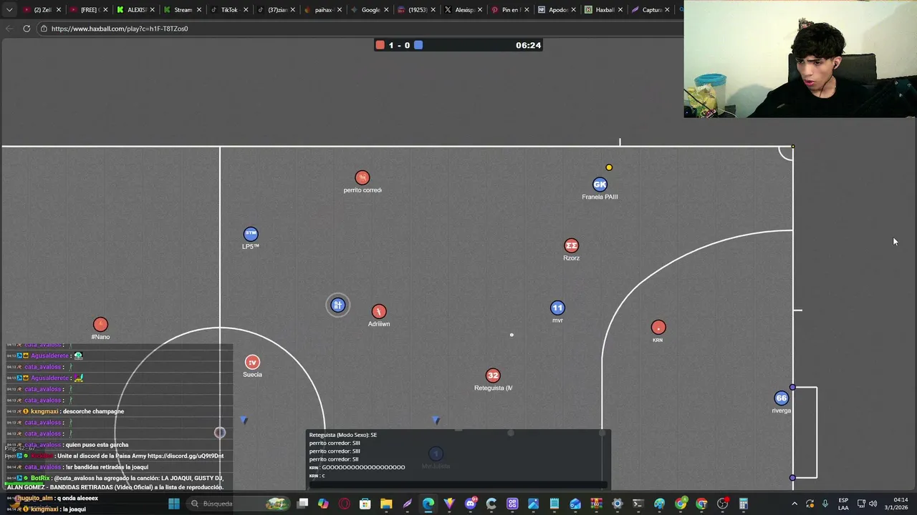The height and width of the screenshot is (515, 917).
Task: Click the Microsoft Edge taskbar icon
Action: 428,504
